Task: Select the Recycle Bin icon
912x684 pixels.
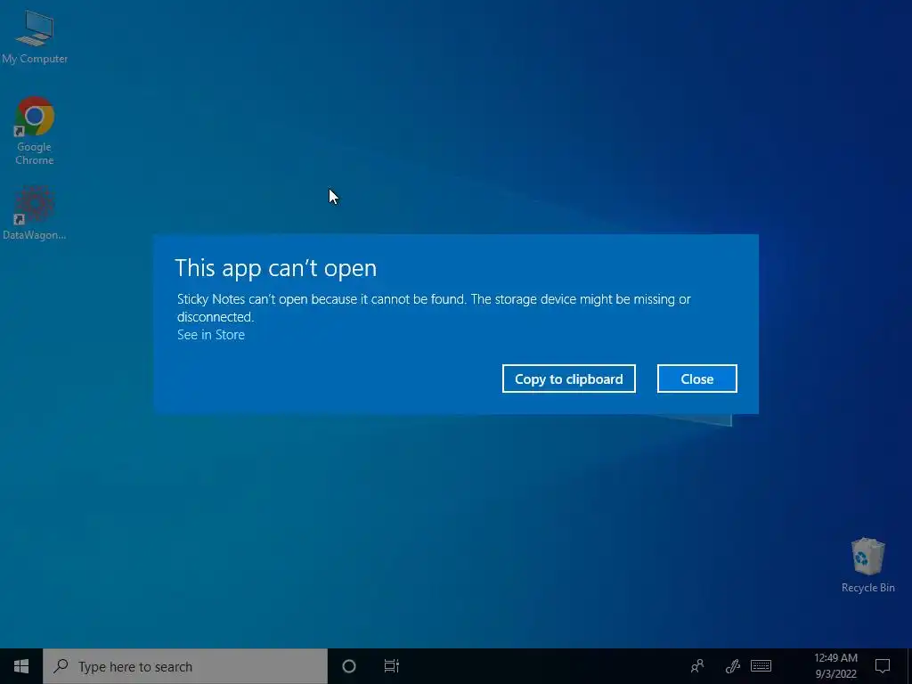Action: [x=867, y=565]
